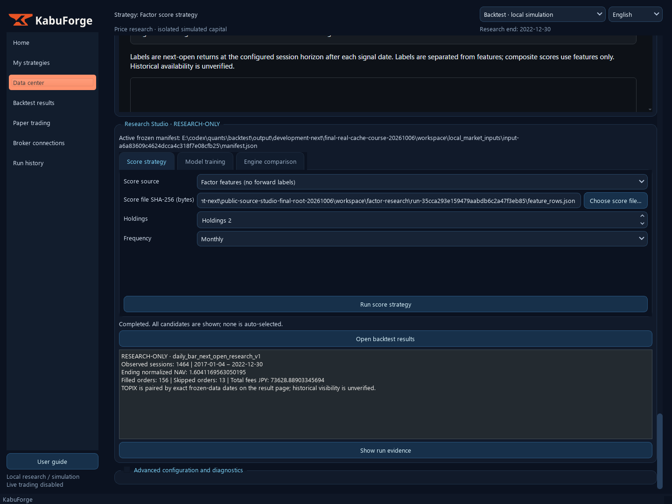Switch to Score strategy tab
Image resolution: width=672 pixels, height=504 pixels.
click(x=147, y=161)
